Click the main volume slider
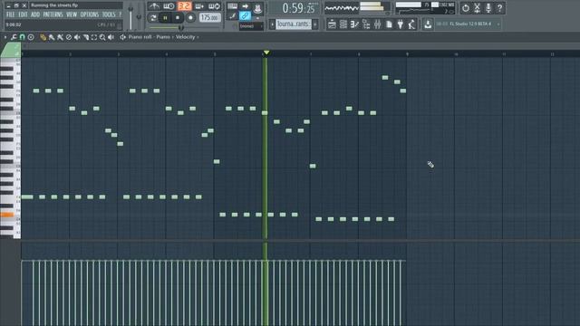 pos(130,17)
